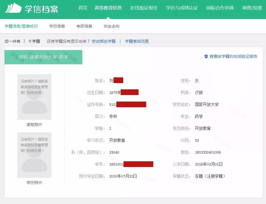This screenshot has width=266, height=204.
Task: Switch to the 学历信息 tab
Action: click(x=58, y=26)
